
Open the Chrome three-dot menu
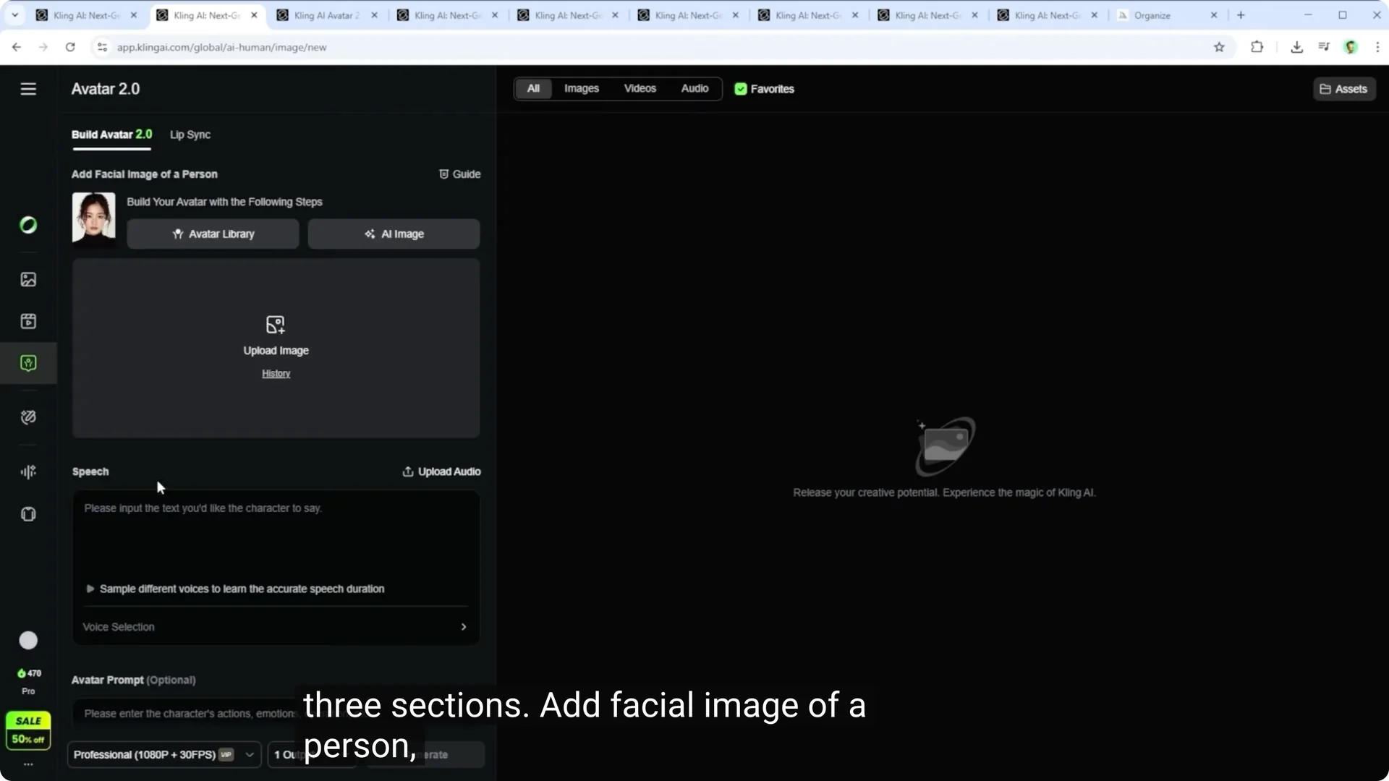pyautogui.click(x=1377, y=47)
